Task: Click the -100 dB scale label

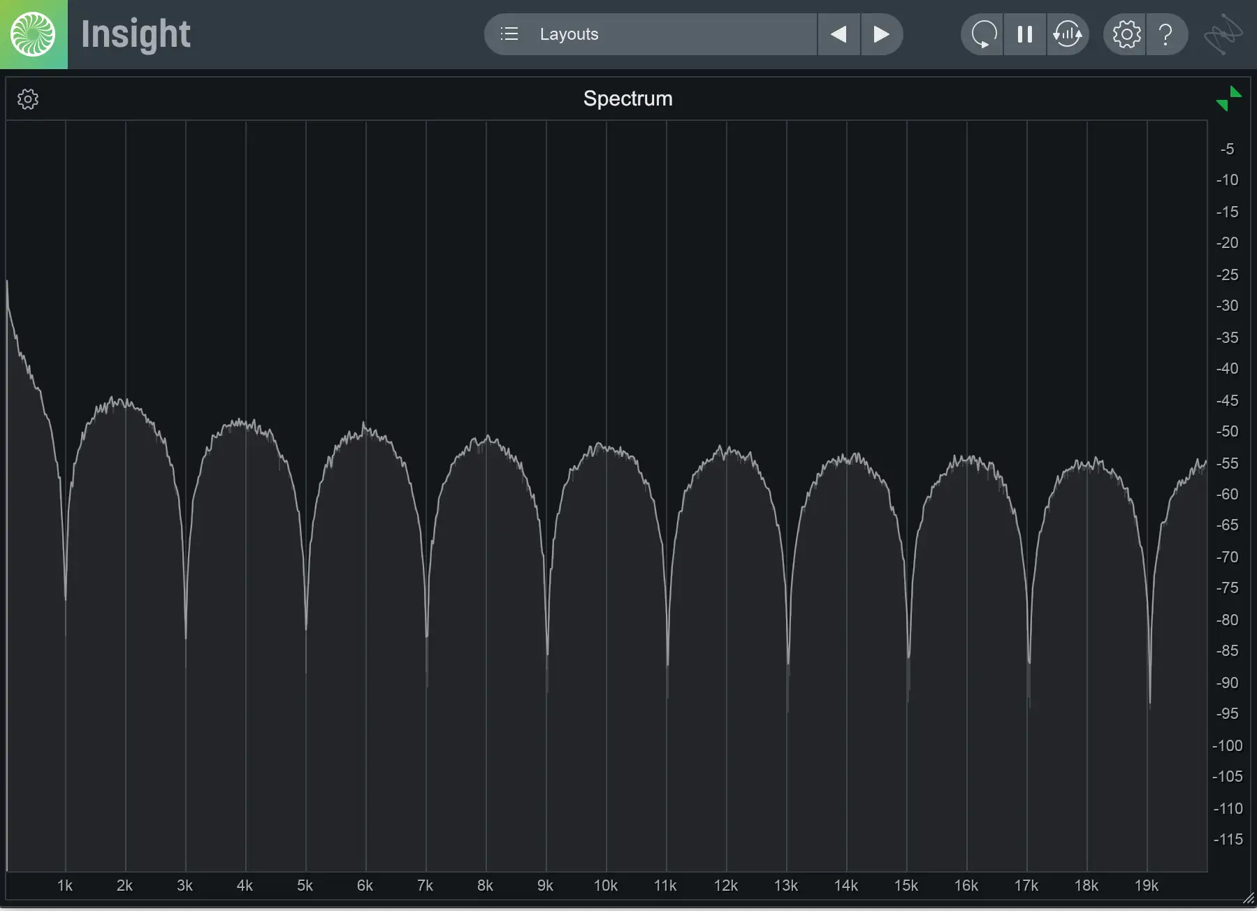Action: pyautogui.click(x=1227, y=745)
